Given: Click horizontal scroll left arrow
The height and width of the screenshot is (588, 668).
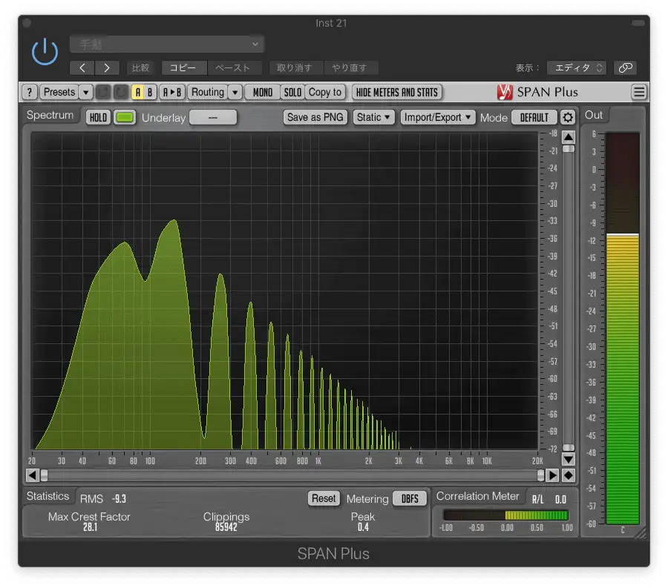Looking at the screenshot, I should click(x=33, y=475).
